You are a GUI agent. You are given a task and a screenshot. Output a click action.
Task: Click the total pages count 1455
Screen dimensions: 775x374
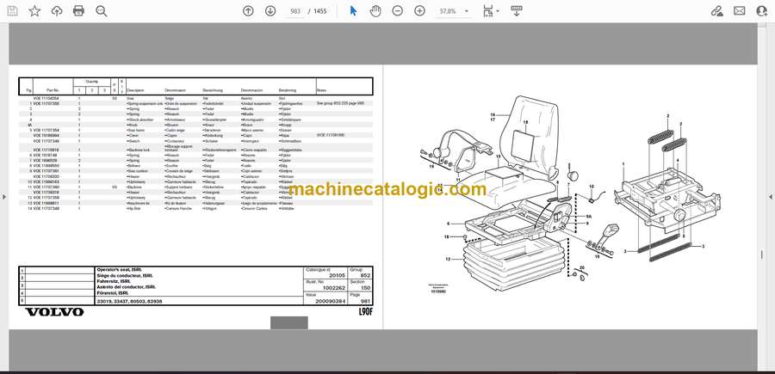pyautogui.click(x=320, y=11)
